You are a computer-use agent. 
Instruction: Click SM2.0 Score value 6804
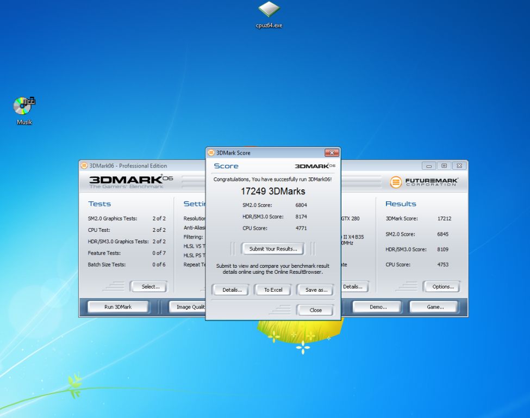(301, 205)
